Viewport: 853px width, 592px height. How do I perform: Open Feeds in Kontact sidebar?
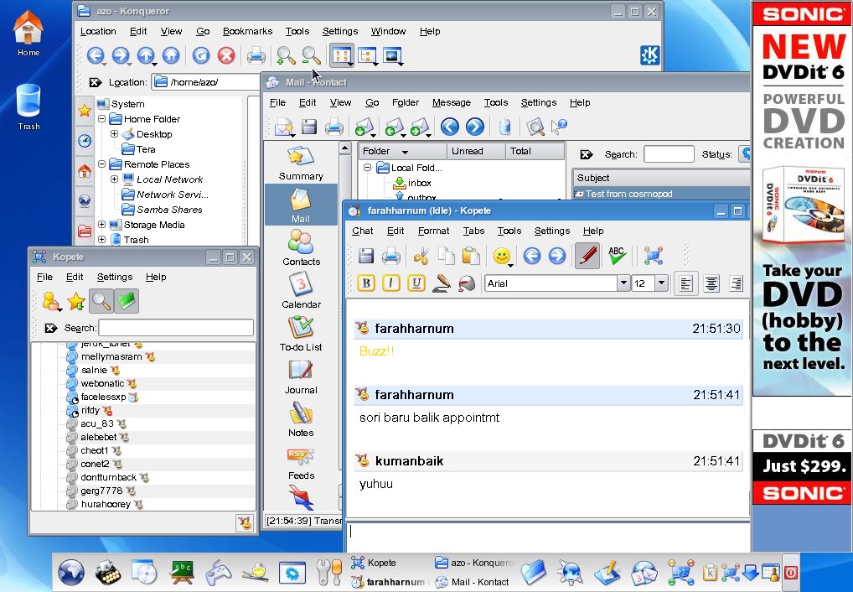(x=301, y=462)
